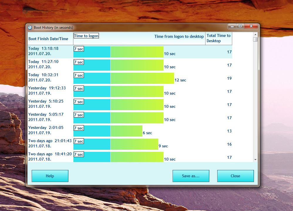Click total time value 16
Screen dimensions: 293x211
click(x=230, y=144)
